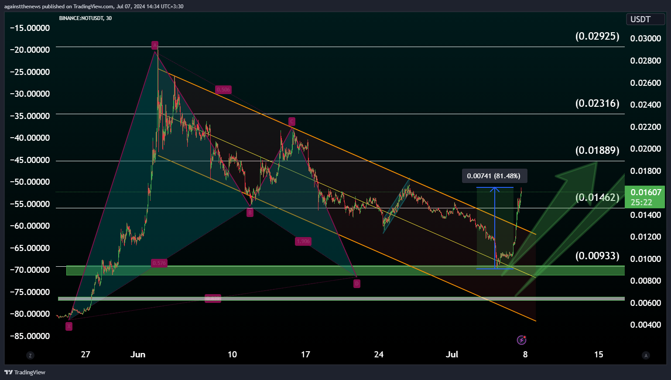Click the 27 date label on time axis
Screen dimensions: 671x380
click(86, 354)
